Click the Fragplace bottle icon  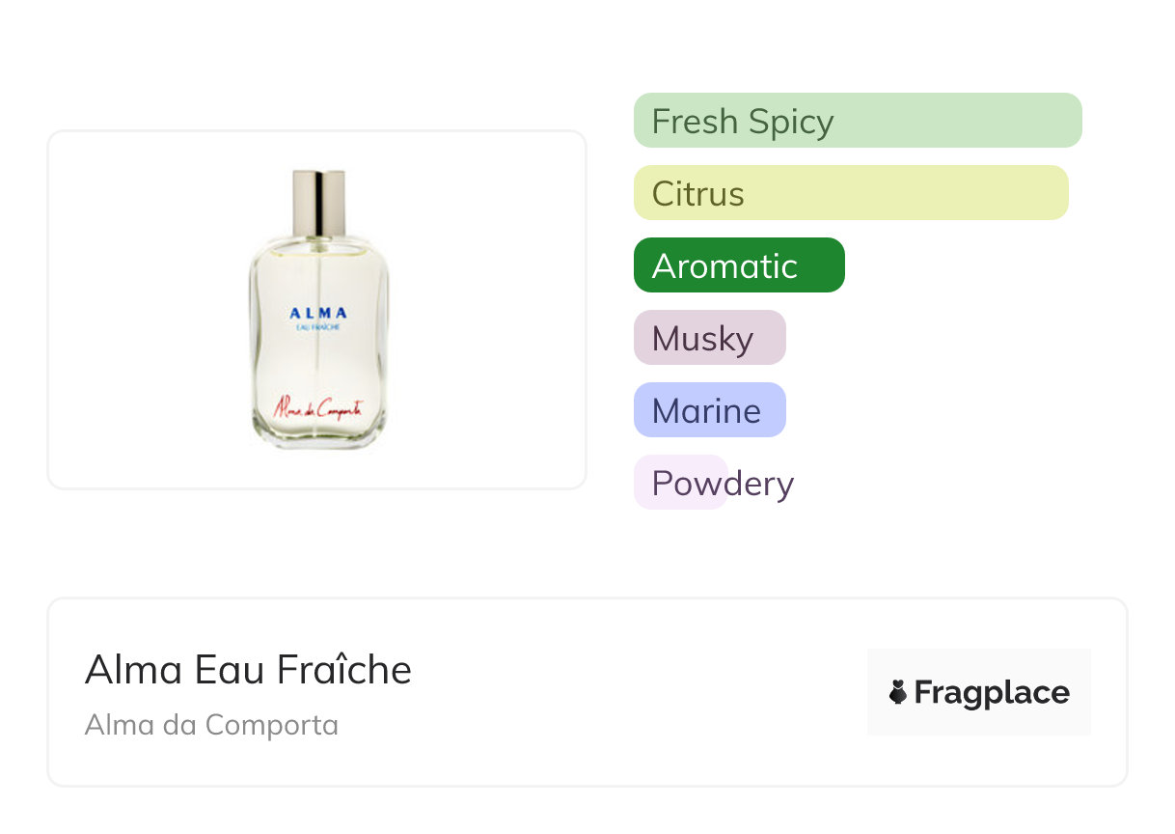pos(898,692)
